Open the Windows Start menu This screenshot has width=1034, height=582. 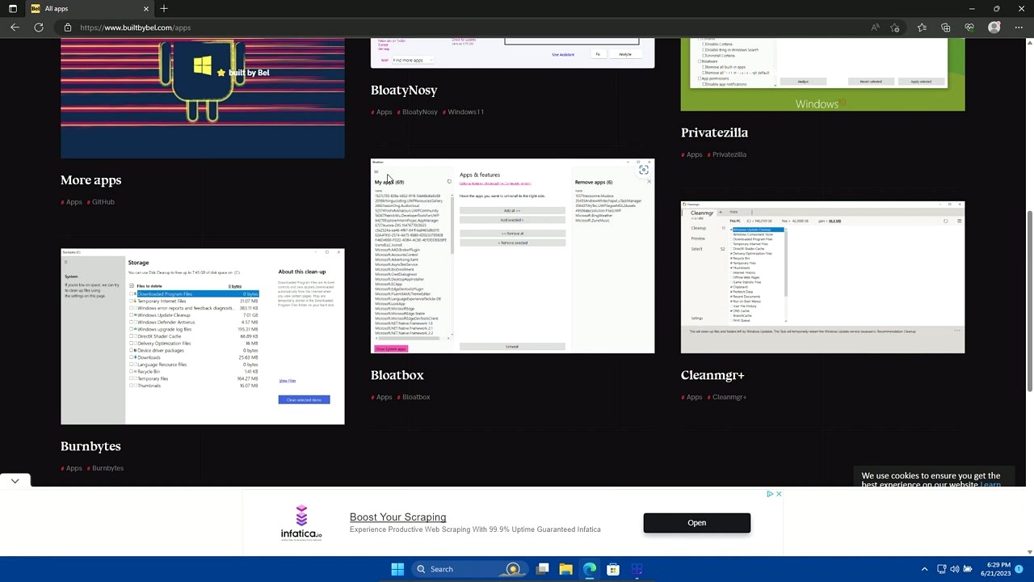pos(397,569)
